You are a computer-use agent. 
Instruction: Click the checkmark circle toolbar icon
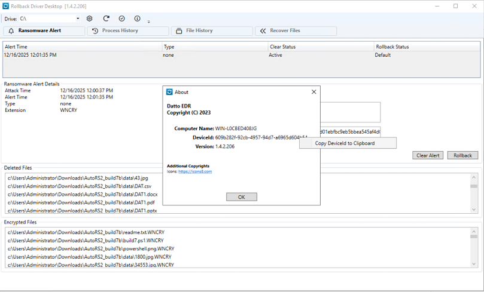pos(122,19)
